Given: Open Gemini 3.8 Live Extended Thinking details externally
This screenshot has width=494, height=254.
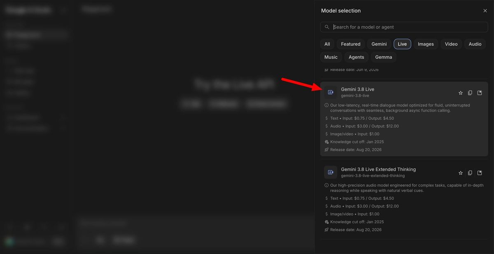Looking at the screenshot, I should pos(480,173).
